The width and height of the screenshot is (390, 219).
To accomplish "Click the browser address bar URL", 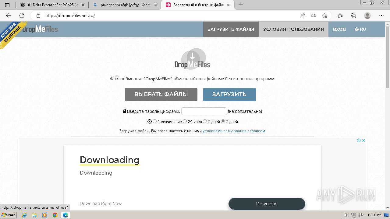I will (70, 16).
